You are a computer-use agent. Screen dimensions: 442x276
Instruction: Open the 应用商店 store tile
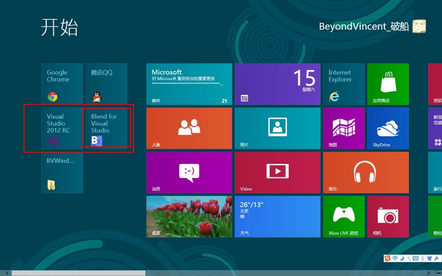[x=388, y=84]
